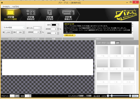Viewport: 140px width, 99px height.
Task: Click the yellow support page button
Action: (70, 35)
